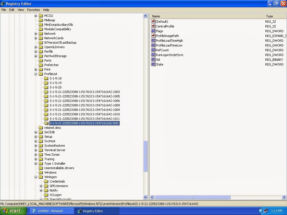
Task: Click the ProfileLoadTimeLow value icon
Action: pyautogui.click(x=153, y=45)
